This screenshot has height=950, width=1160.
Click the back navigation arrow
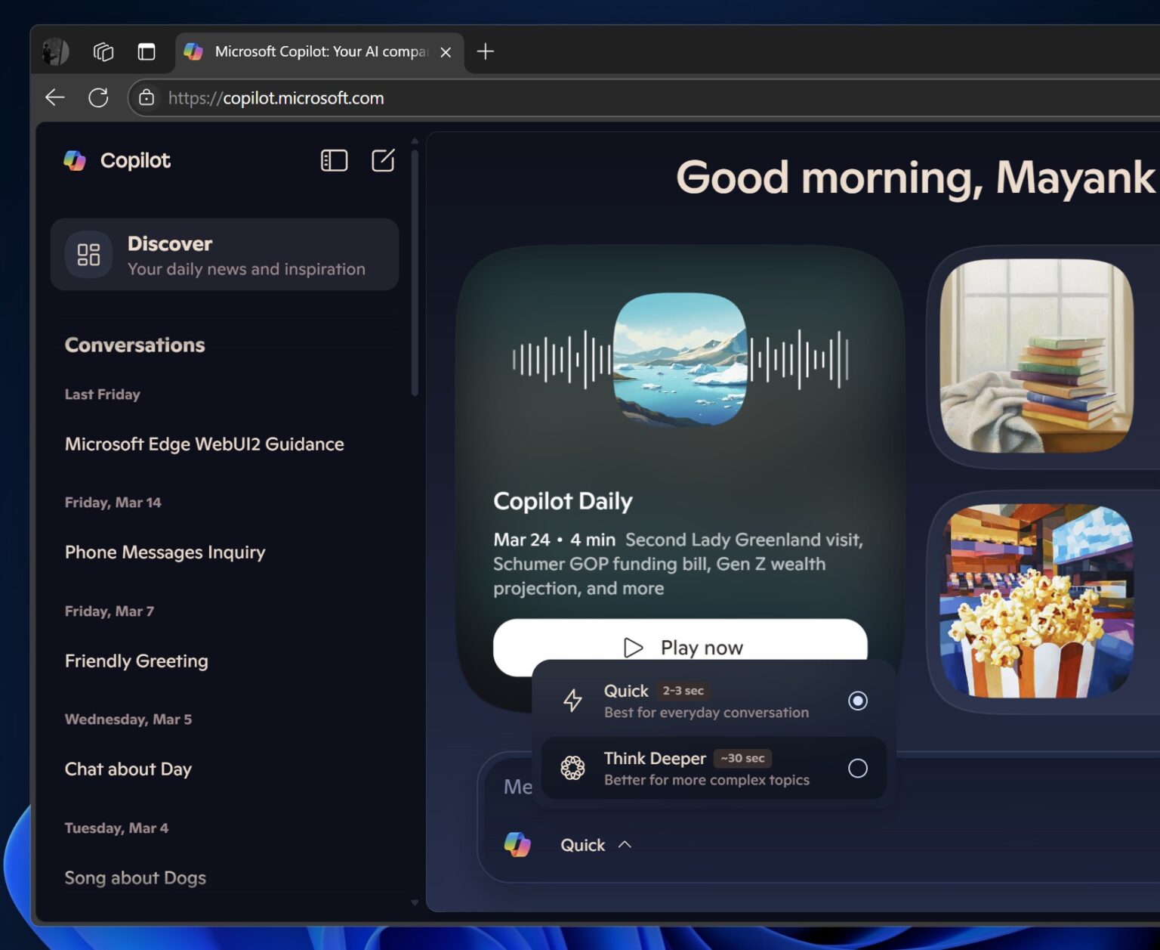(54, 97)
